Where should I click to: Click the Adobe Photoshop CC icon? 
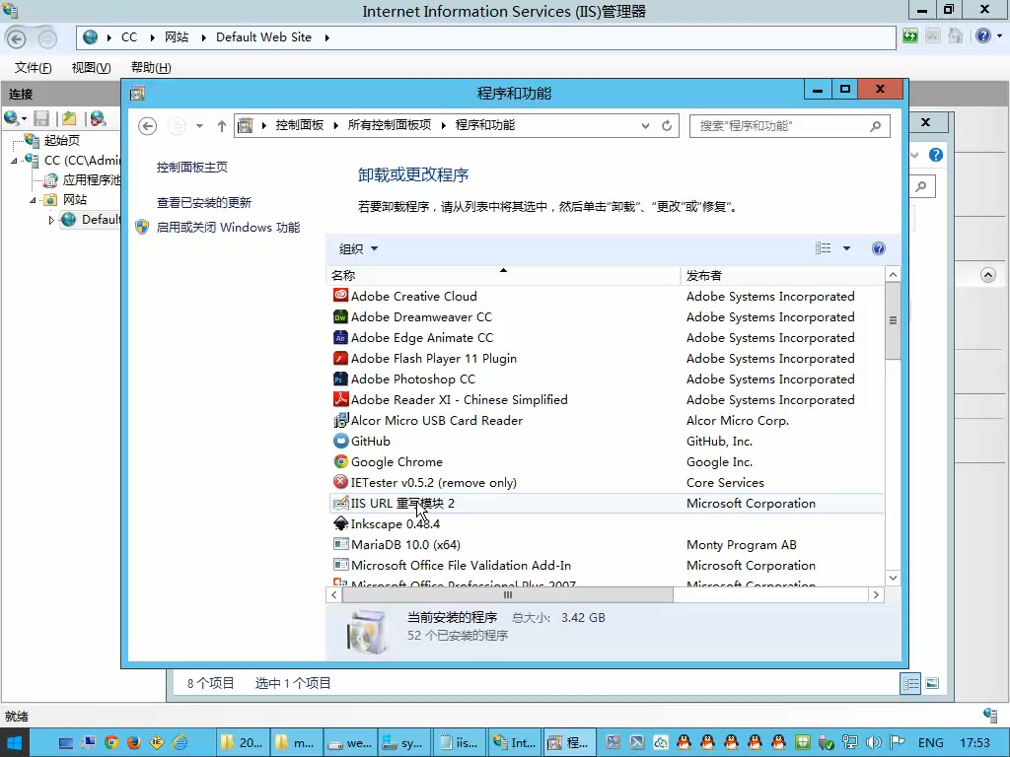tap(340, 378)
